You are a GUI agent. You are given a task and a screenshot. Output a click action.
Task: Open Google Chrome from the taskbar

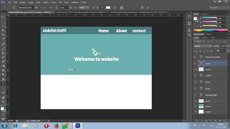(x=67, y=126)
